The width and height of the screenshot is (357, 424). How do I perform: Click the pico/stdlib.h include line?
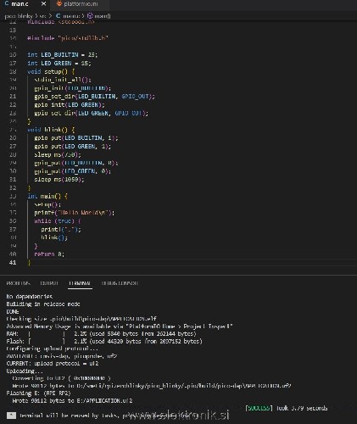pos(68,38)
